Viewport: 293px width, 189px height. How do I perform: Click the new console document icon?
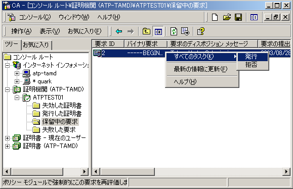coord(215,17)
